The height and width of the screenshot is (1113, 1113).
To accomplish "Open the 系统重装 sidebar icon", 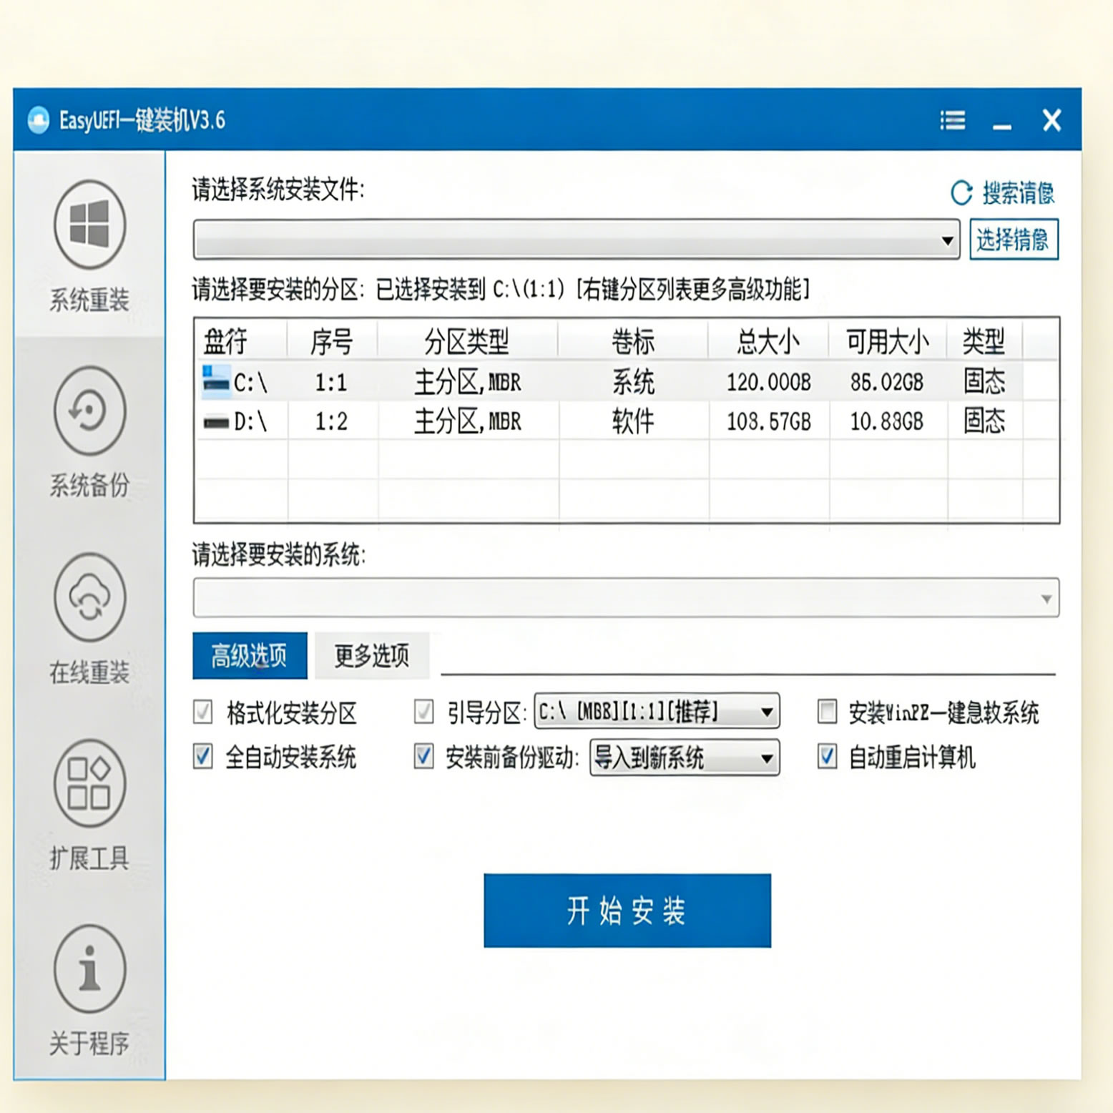I will coord(89,225).
